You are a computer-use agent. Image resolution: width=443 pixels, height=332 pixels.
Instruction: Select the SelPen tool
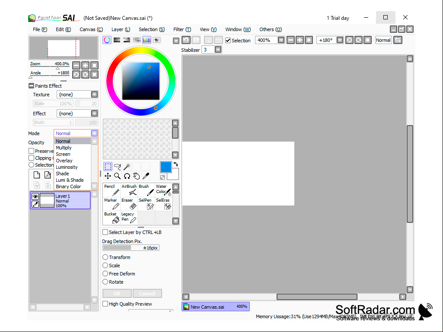146,204
